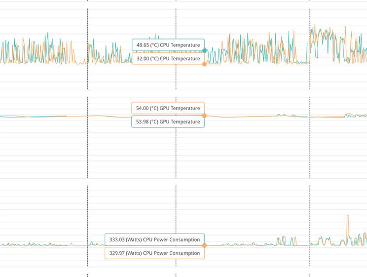367x277 pixels.
Task: Select the teal 53.98 GPU Temperature tooltip
Action: (168, 121)
